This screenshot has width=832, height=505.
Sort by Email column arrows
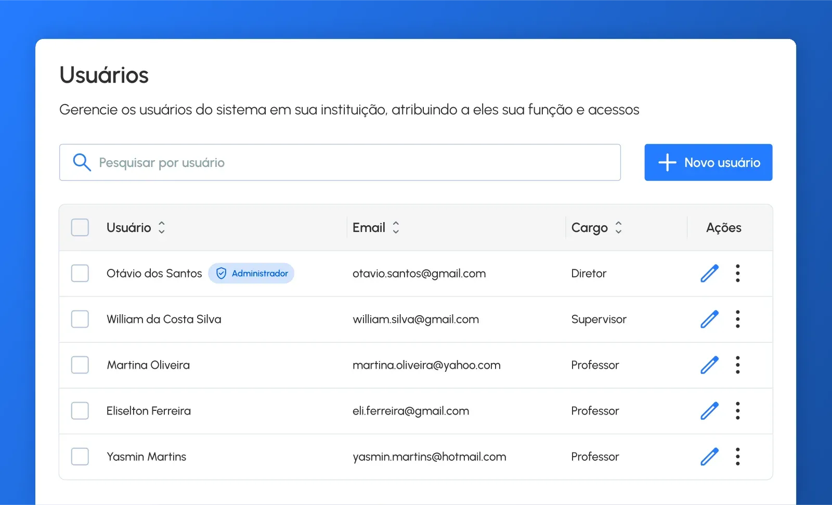pos(396,227)
